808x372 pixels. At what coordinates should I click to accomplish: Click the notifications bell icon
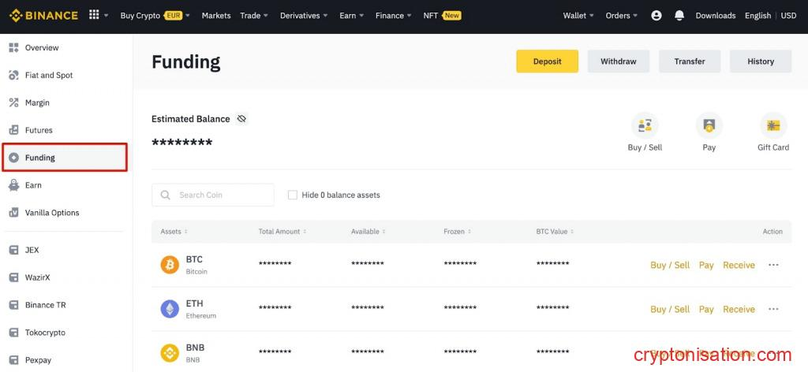click(x=679, y=15)
